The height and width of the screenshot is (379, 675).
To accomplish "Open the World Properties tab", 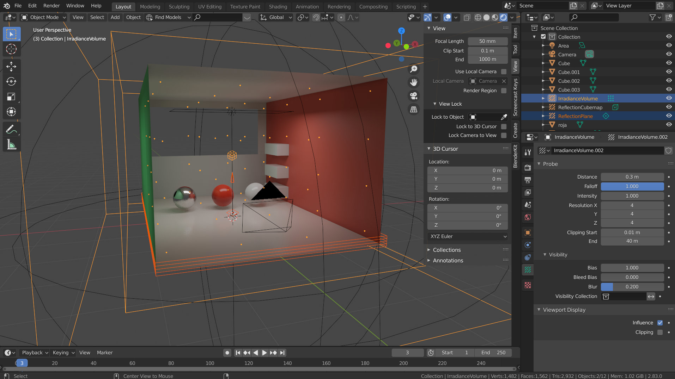I will 528,217.
